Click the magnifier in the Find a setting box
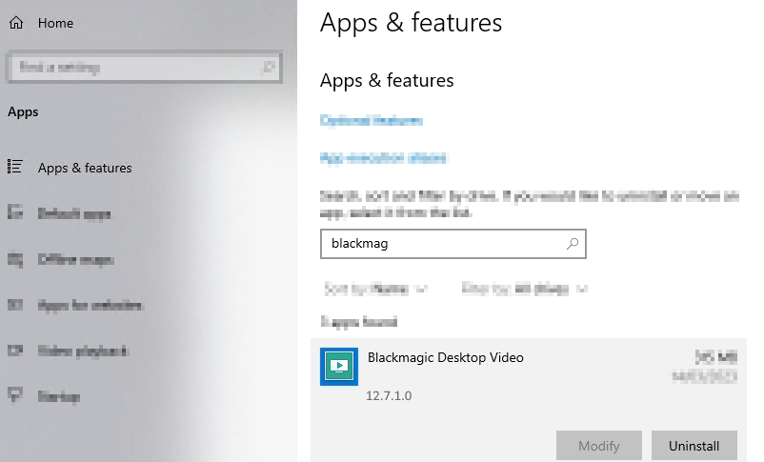Image resolution: width=764 pixels, height=462 pixels. point(269,68)
